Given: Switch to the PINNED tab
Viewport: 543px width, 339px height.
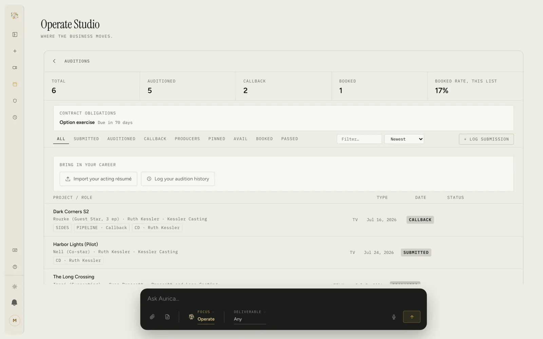Looking at the screenshot, I should [x=217, y=139].
